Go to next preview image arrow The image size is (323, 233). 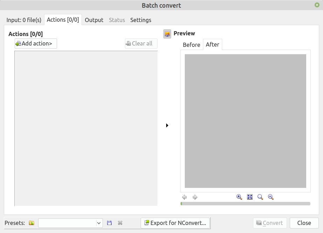(195, 197)
